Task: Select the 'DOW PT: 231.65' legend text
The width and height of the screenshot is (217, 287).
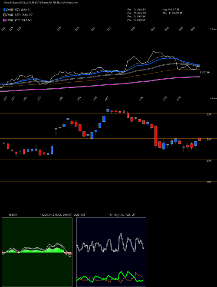Action: point(19,20)
